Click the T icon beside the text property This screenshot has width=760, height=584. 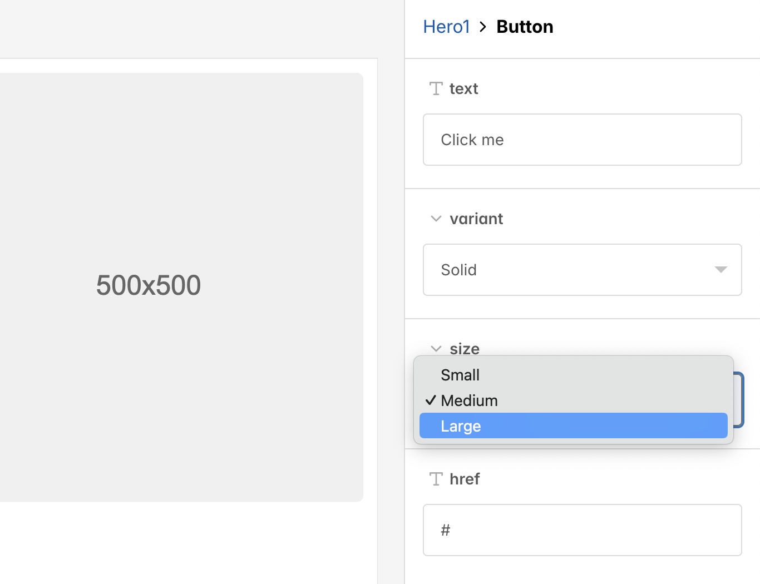(436, 88)
